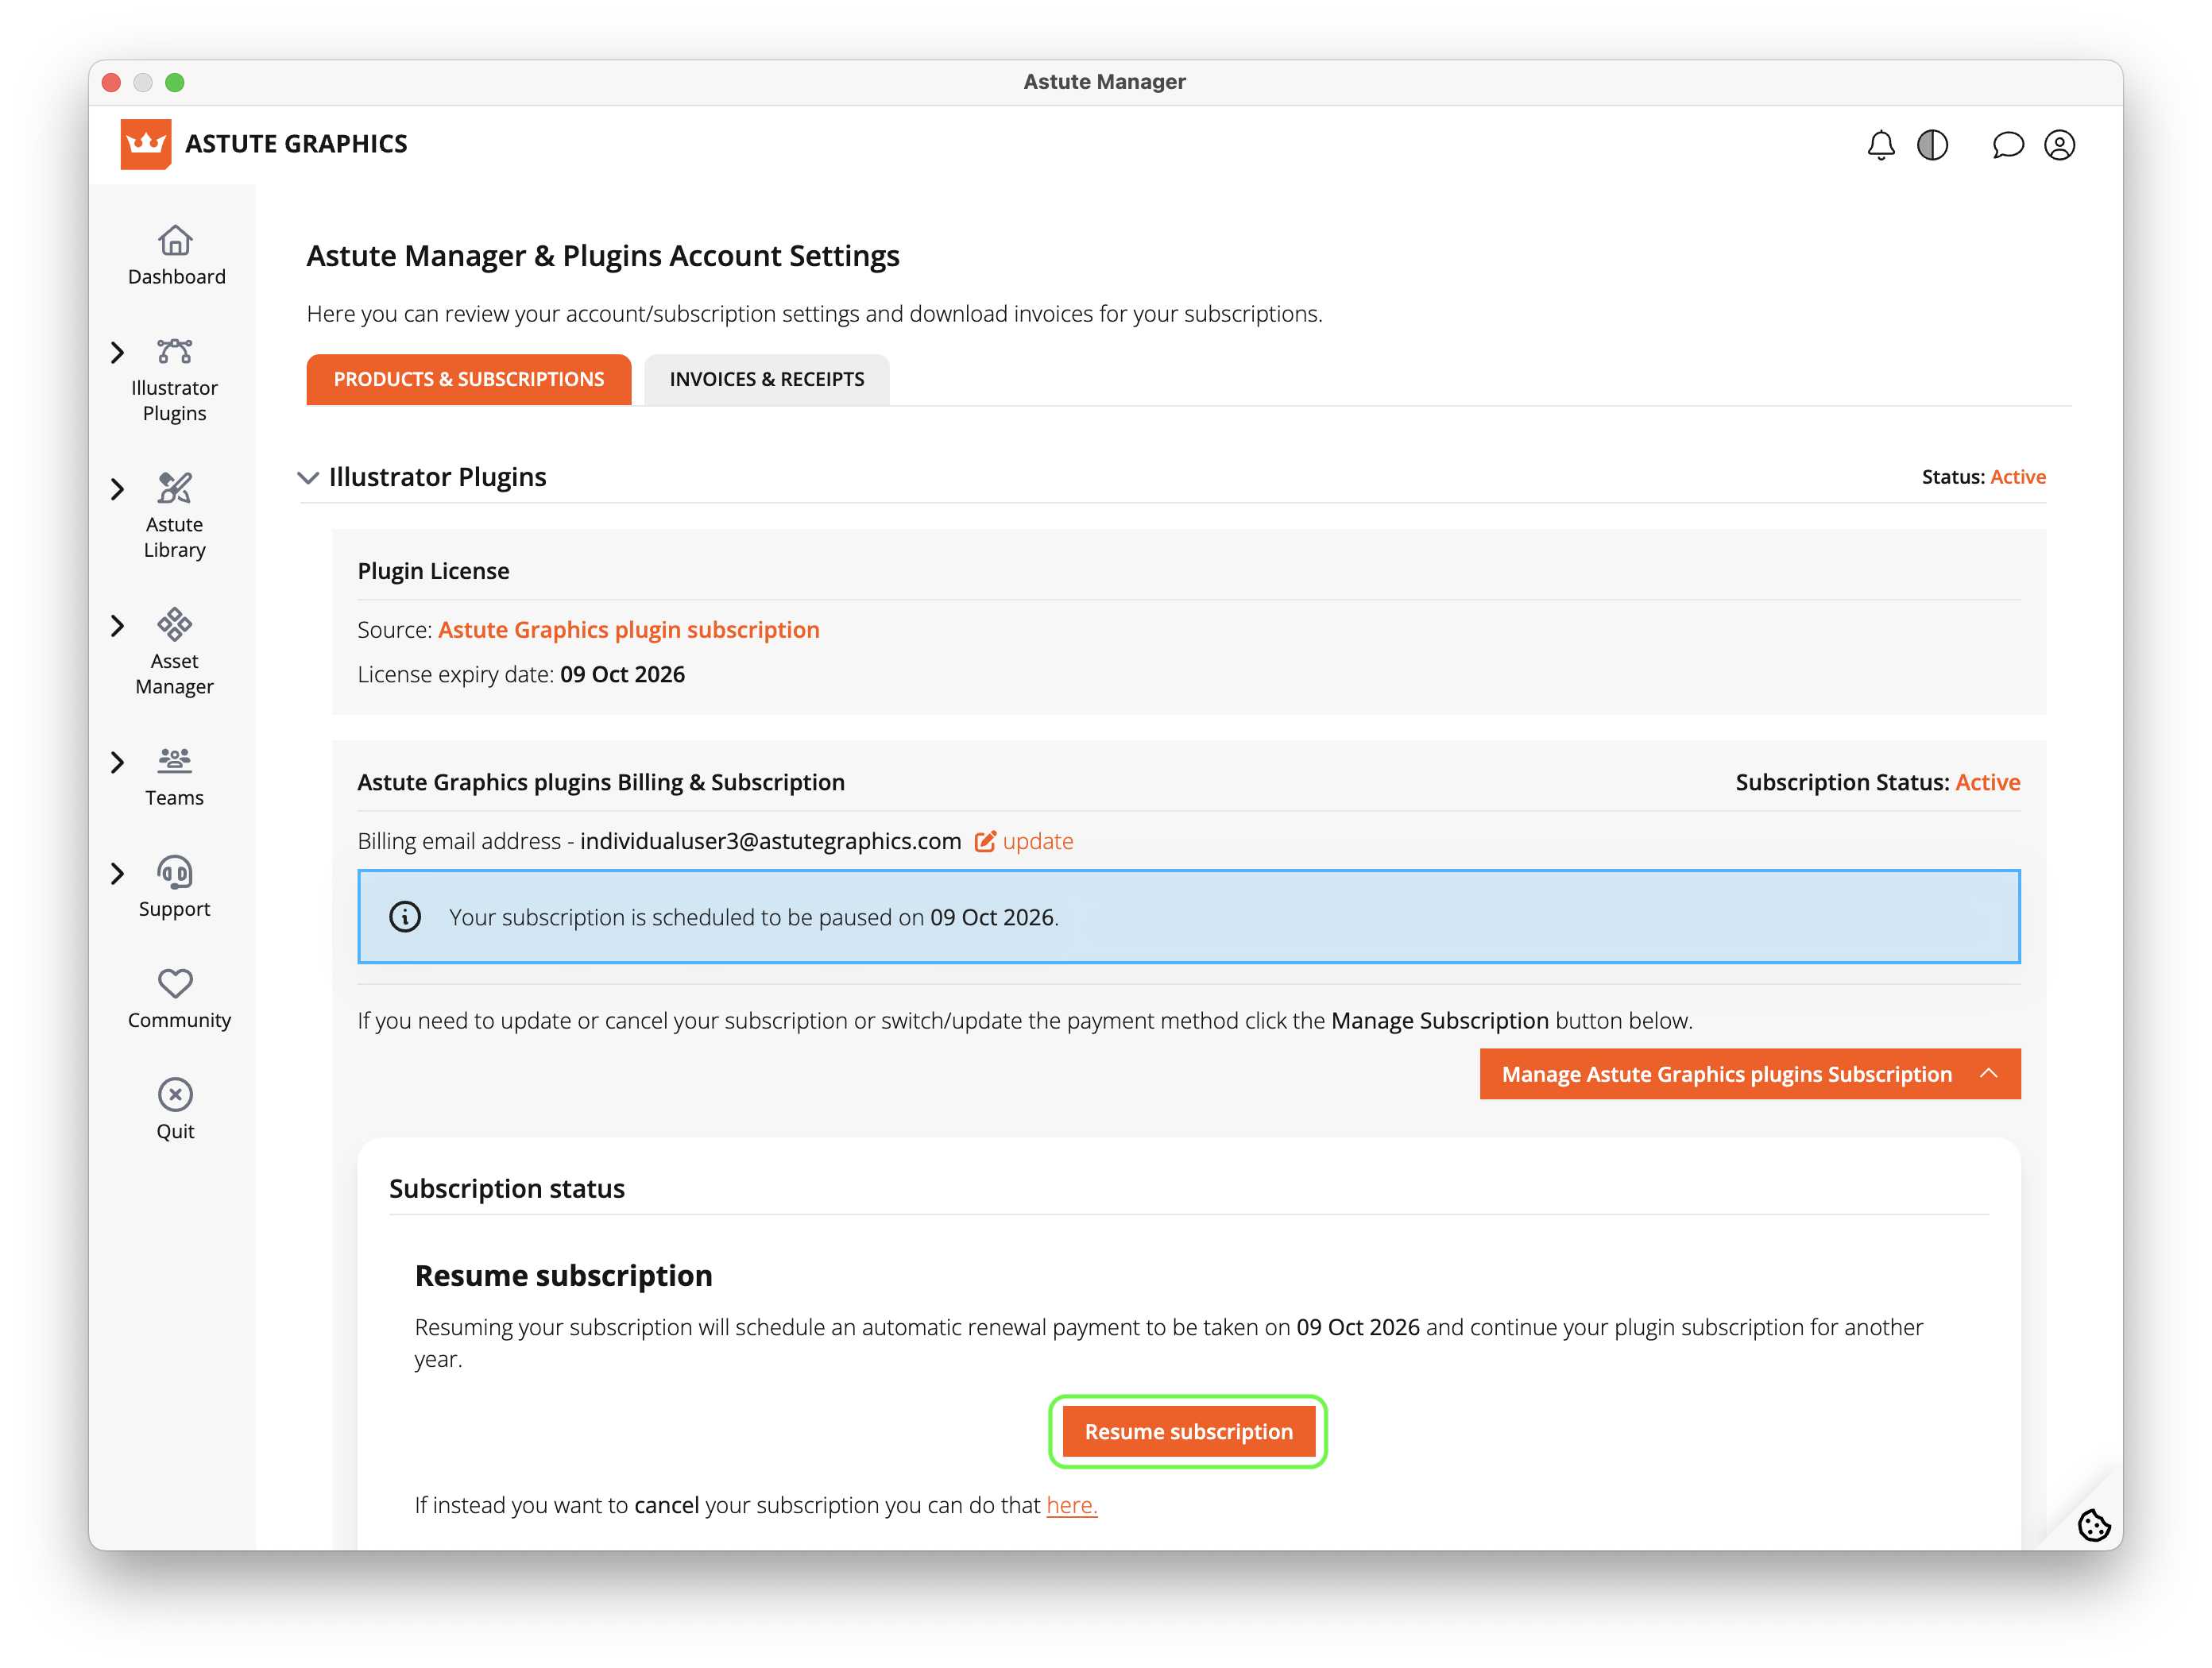Open the chat bubble icon

(x=2007, y=146)
